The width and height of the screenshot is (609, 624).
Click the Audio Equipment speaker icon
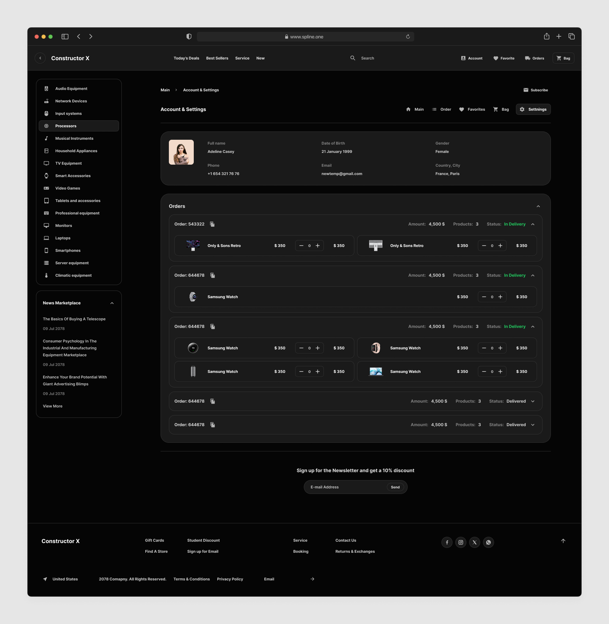click(x=46, y=89)
